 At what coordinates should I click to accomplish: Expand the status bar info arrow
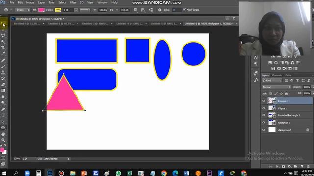(x=69, y=159)
